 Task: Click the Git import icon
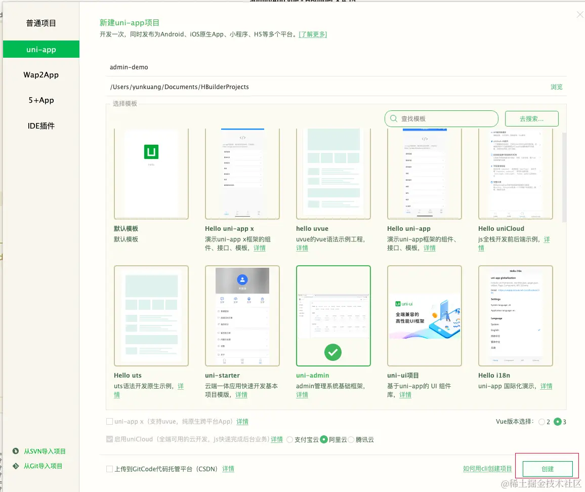click(16, 466)
